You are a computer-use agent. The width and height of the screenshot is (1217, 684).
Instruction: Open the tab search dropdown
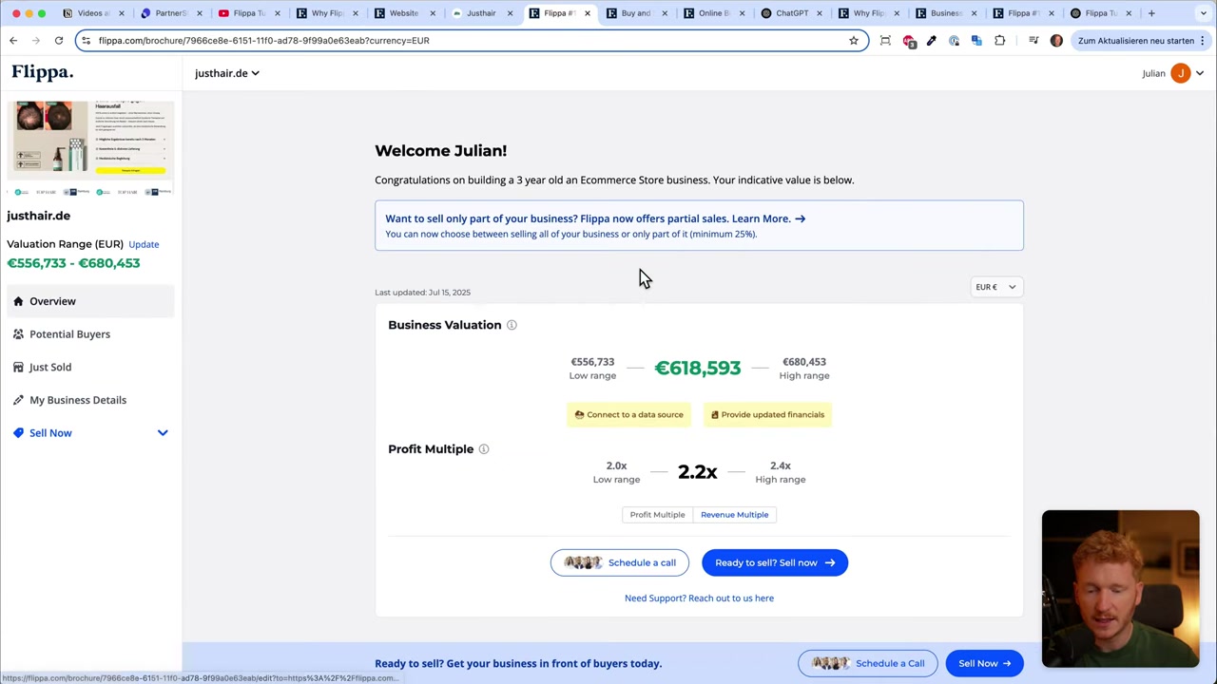(1202, 13)
